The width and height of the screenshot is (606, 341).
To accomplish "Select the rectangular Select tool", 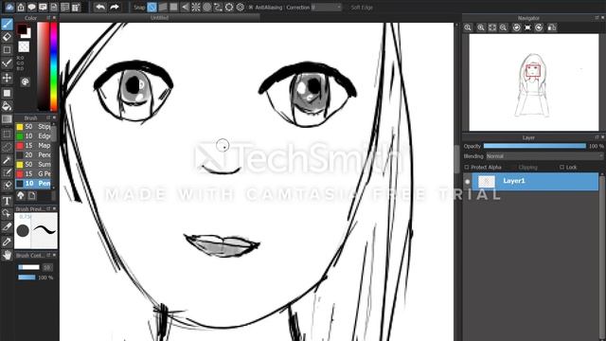I will tap(7, 135).
